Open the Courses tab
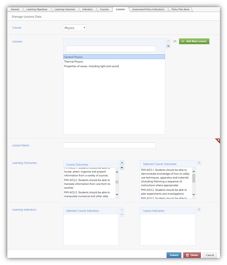This screenshot has height=265, width=227. [x=104, y=10]
